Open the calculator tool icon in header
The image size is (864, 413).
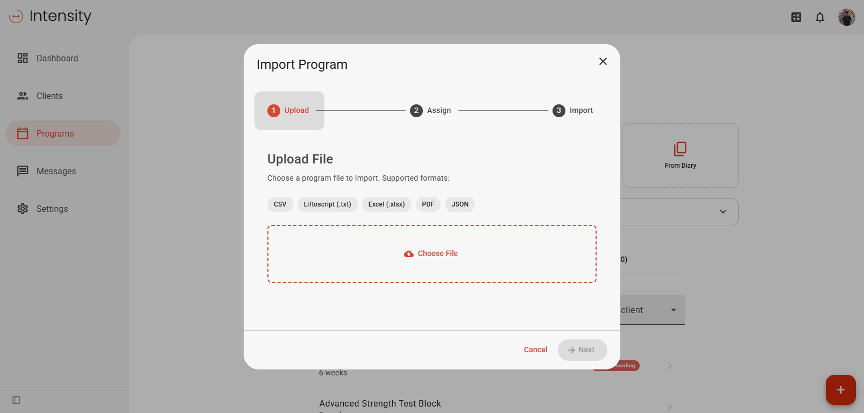pos(796,17)
